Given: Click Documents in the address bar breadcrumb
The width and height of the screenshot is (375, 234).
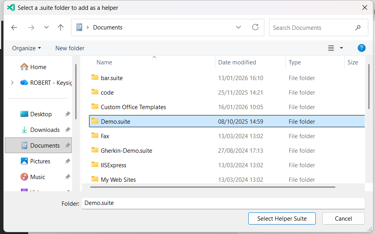Looking at the screenshot, I should (107, 27).
